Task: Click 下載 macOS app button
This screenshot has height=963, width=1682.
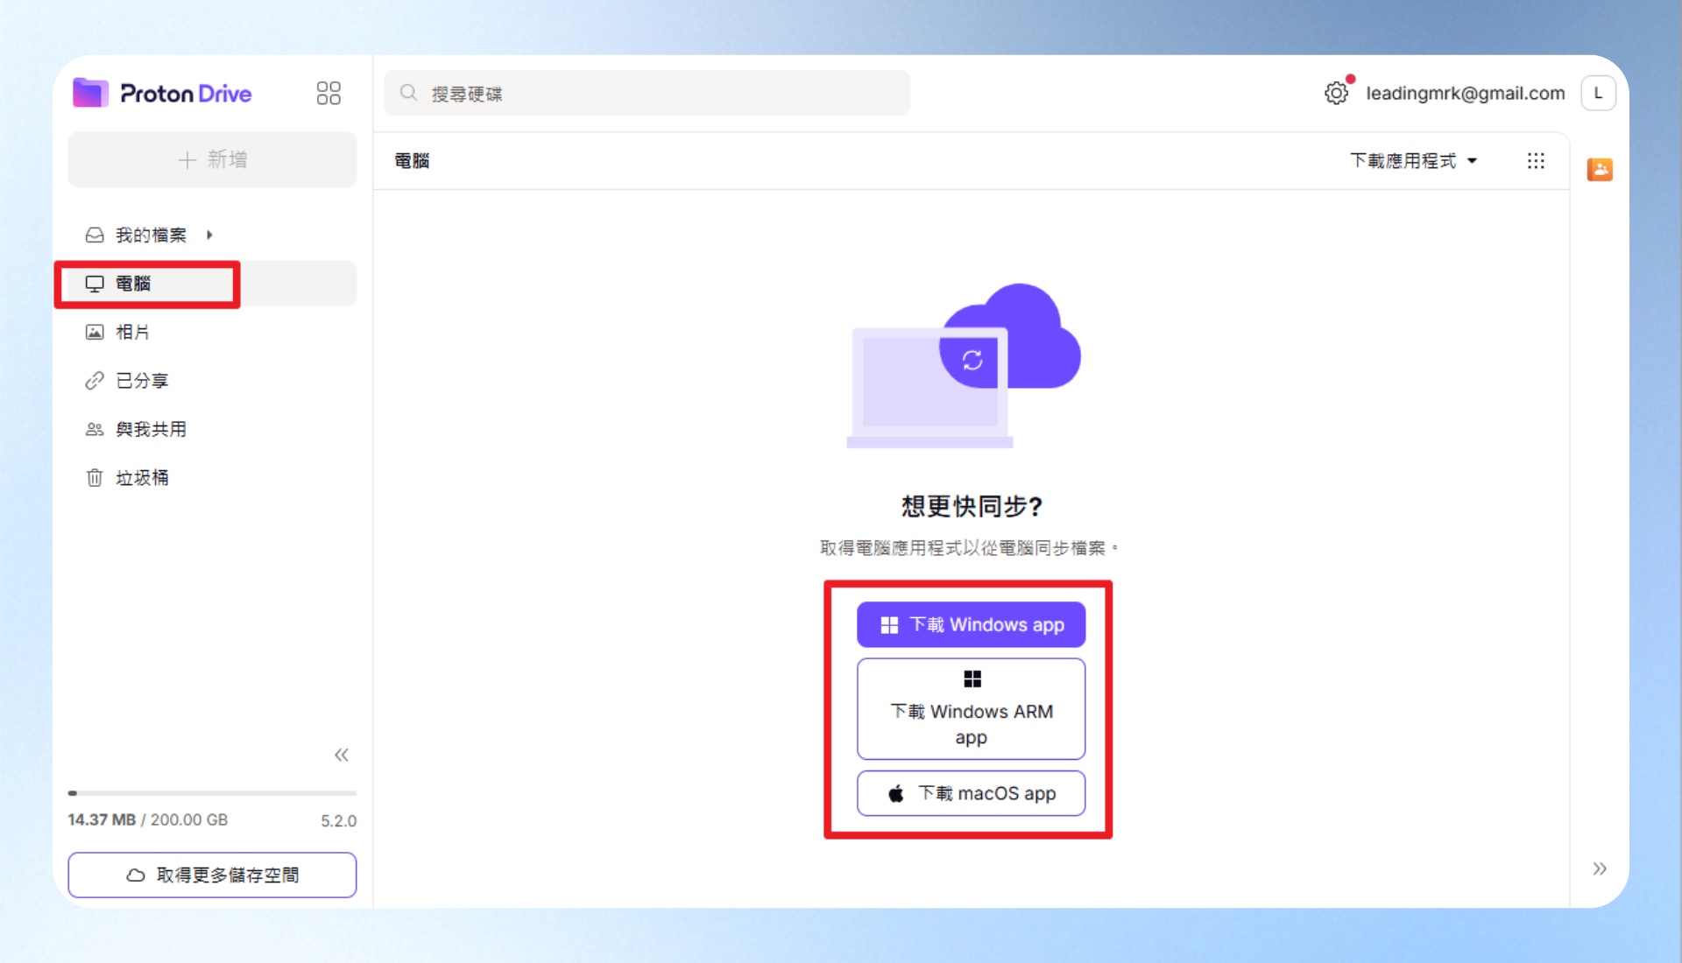Action: (971, 793)
